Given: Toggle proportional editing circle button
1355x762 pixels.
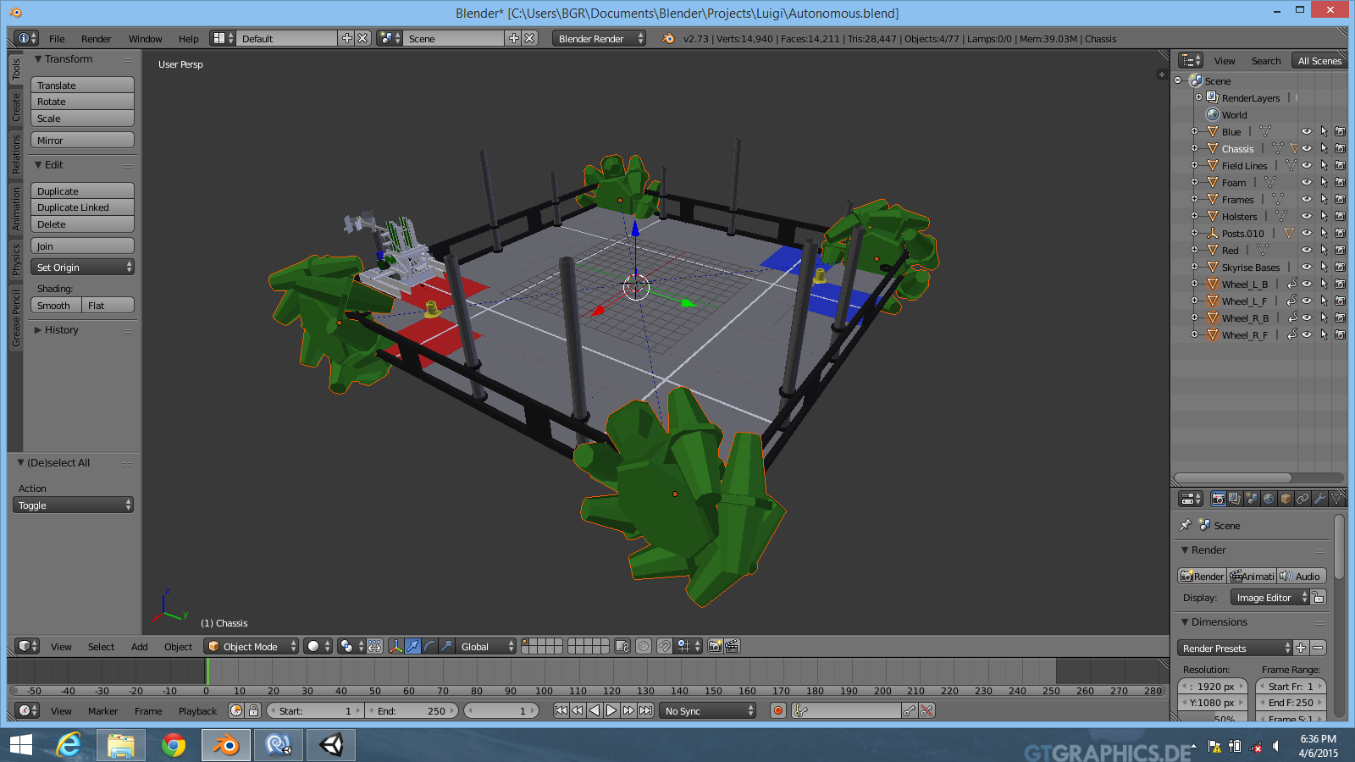Looking at the screenshot, I should (x=644, y=646).
